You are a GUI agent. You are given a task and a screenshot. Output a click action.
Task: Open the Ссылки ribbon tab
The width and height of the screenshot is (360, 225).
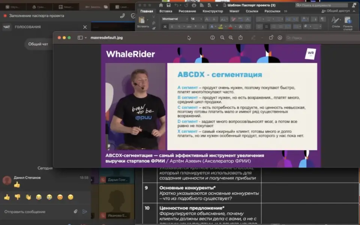click(252, 11)
